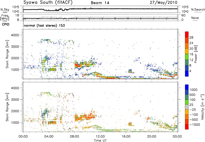The image size is (205, 142).
Task: Click the "Nave" legend label
Action: (195, 18)
